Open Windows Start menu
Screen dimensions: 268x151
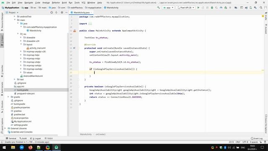[4, 147]
